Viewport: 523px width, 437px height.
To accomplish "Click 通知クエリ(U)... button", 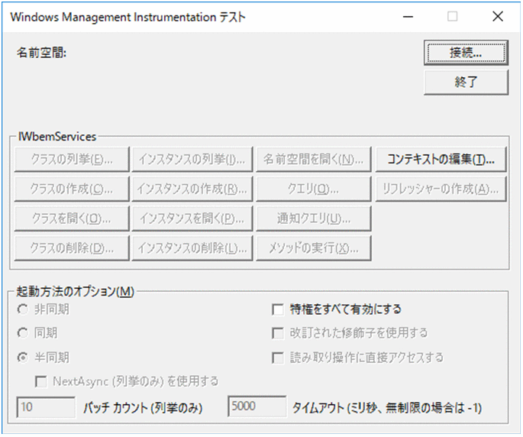I will 314,218.
